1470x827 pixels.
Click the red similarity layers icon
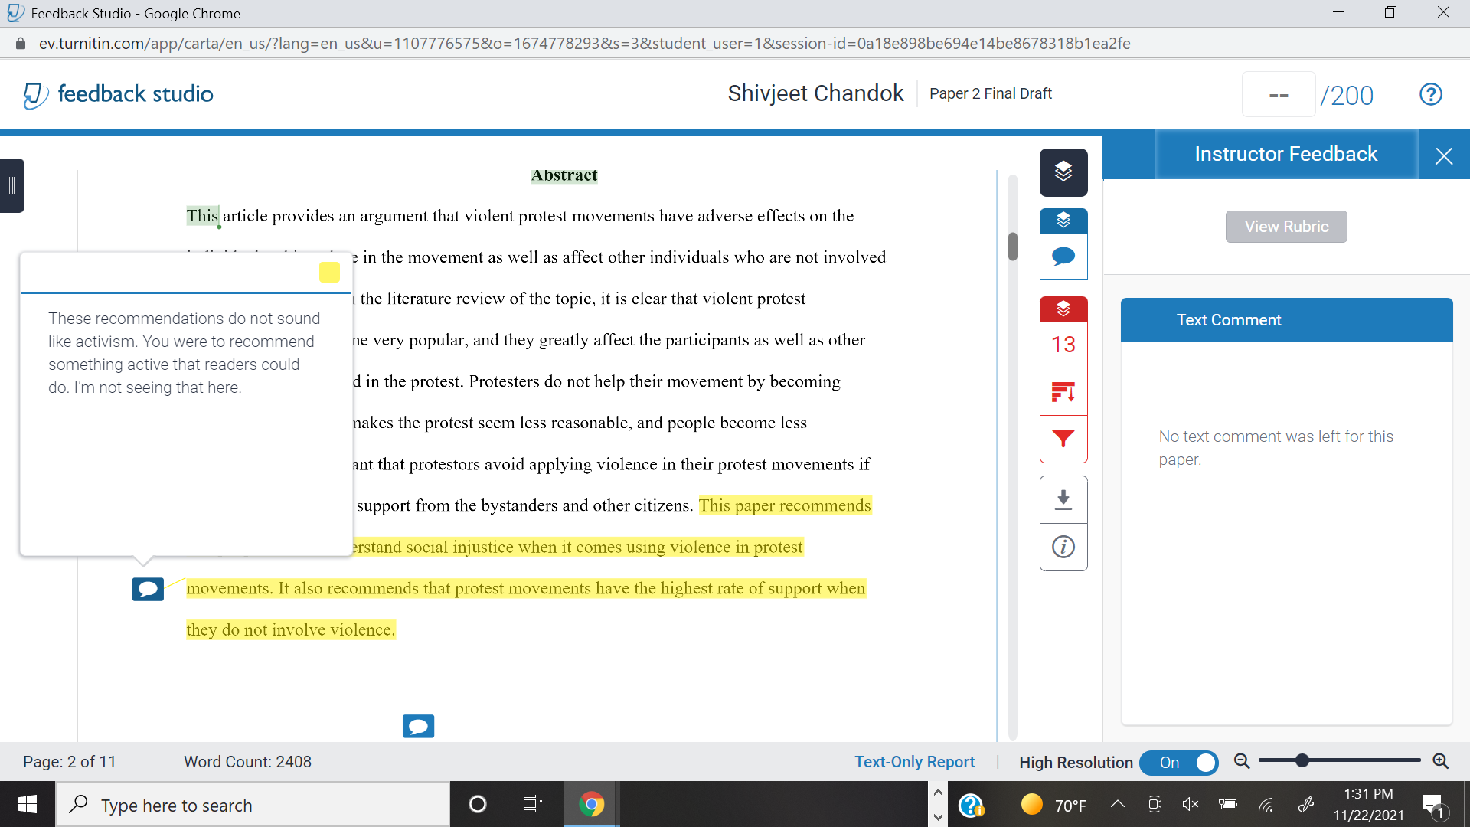1063,309
